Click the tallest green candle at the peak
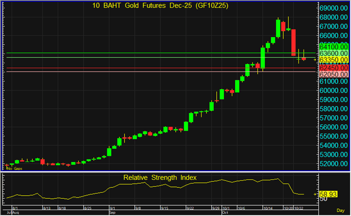 278,29
